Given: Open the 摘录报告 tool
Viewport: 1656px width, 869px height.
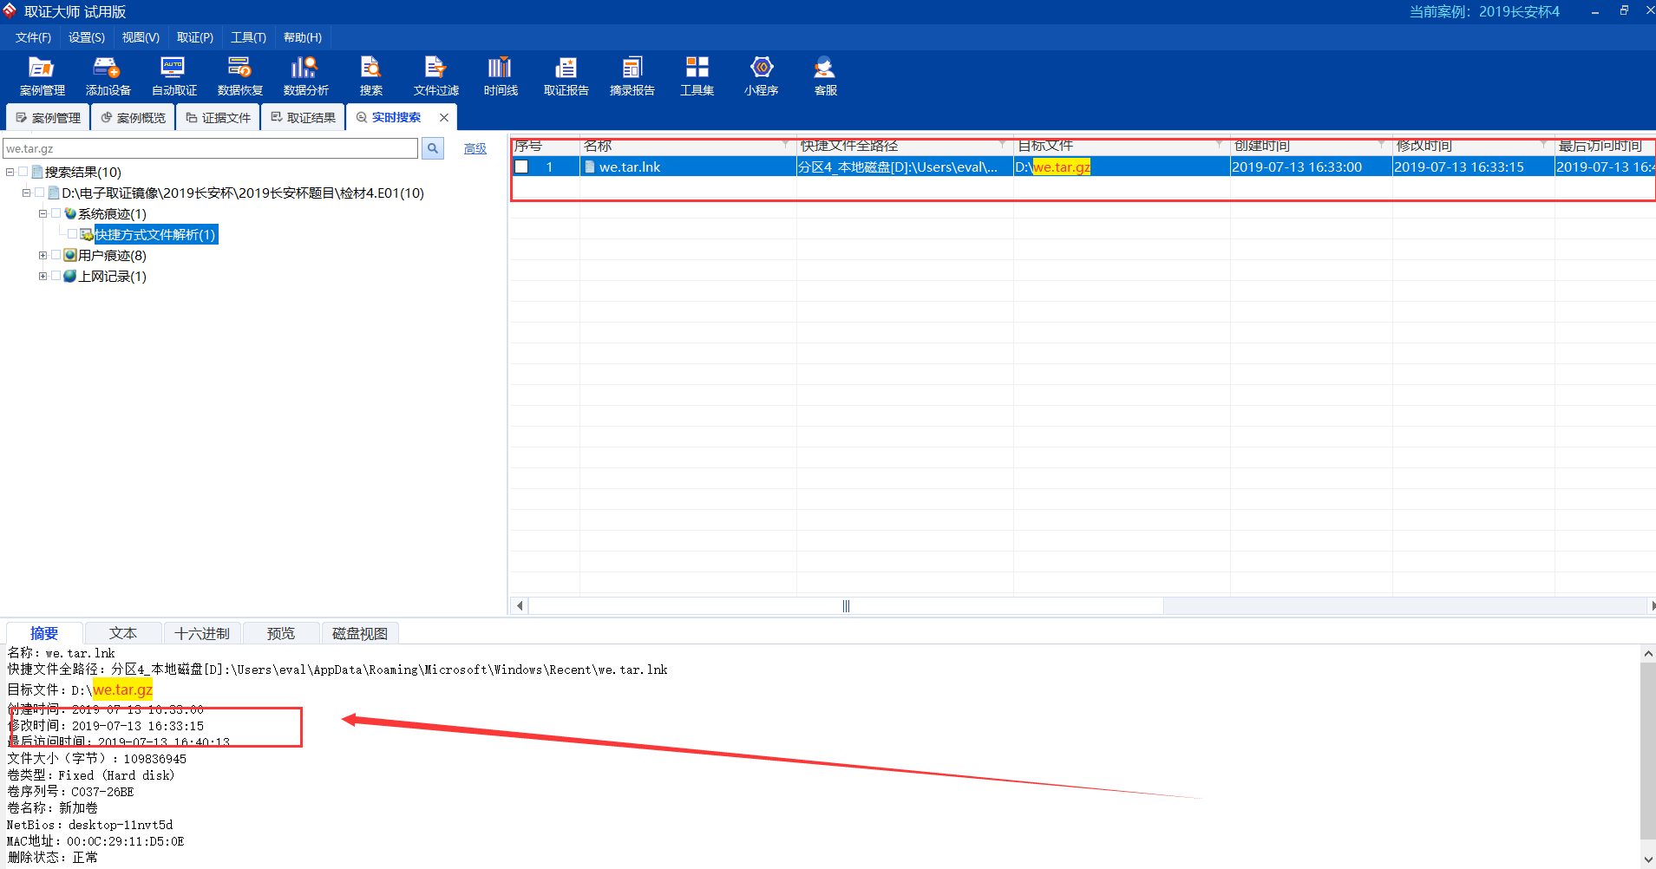Looking at the screenshot, I should point(632,75).
